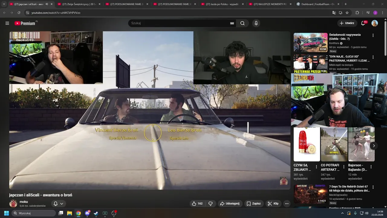Like the video with thumbs up

tap(197, 203)
